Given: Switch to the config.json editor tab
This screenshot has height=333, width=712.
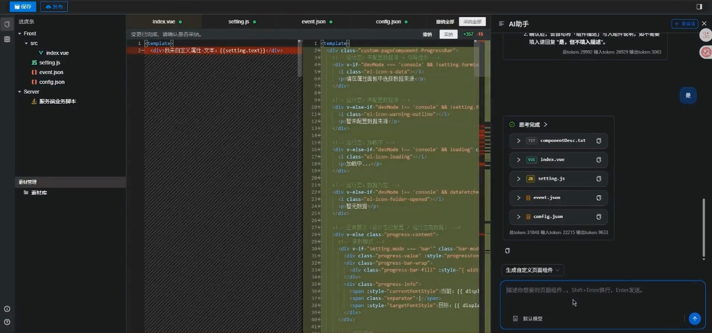Looking at the screenshot, I should (388, 22).
